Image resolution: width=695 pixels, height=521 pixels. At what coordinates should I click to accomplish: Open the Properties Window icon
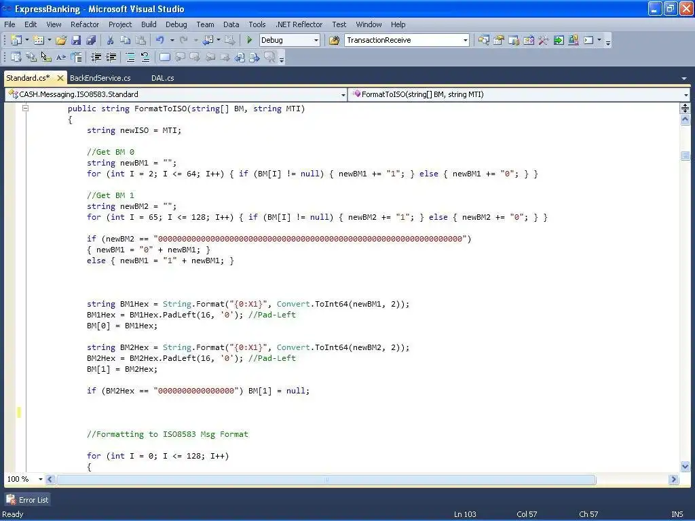pos(499,40)
